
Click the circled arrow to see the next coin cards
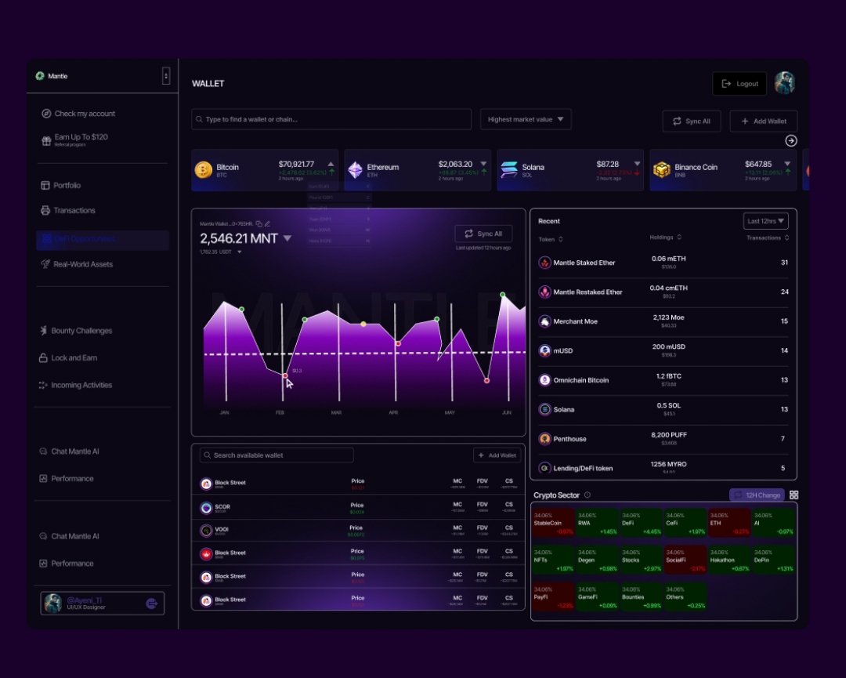point(791,141)
